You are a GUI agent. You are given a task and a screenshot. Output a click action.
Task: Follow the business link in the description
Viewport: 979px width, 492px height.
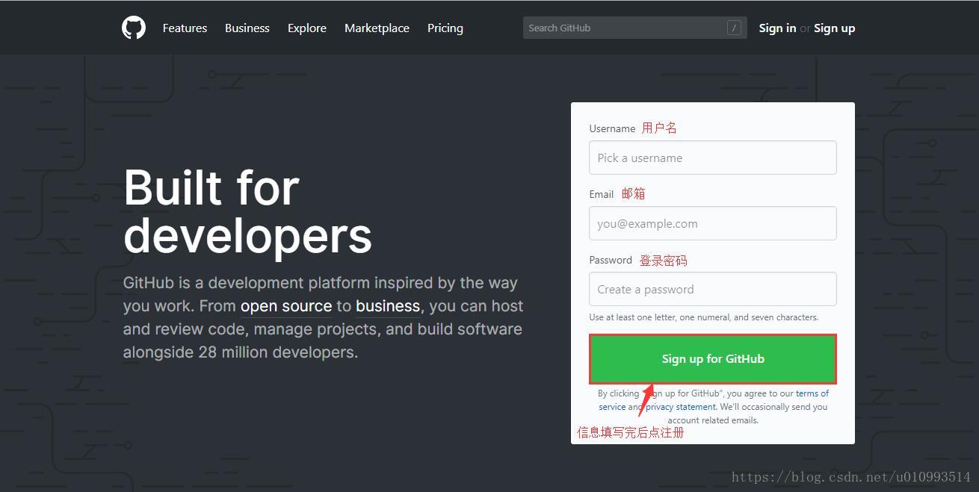[388, 306]
